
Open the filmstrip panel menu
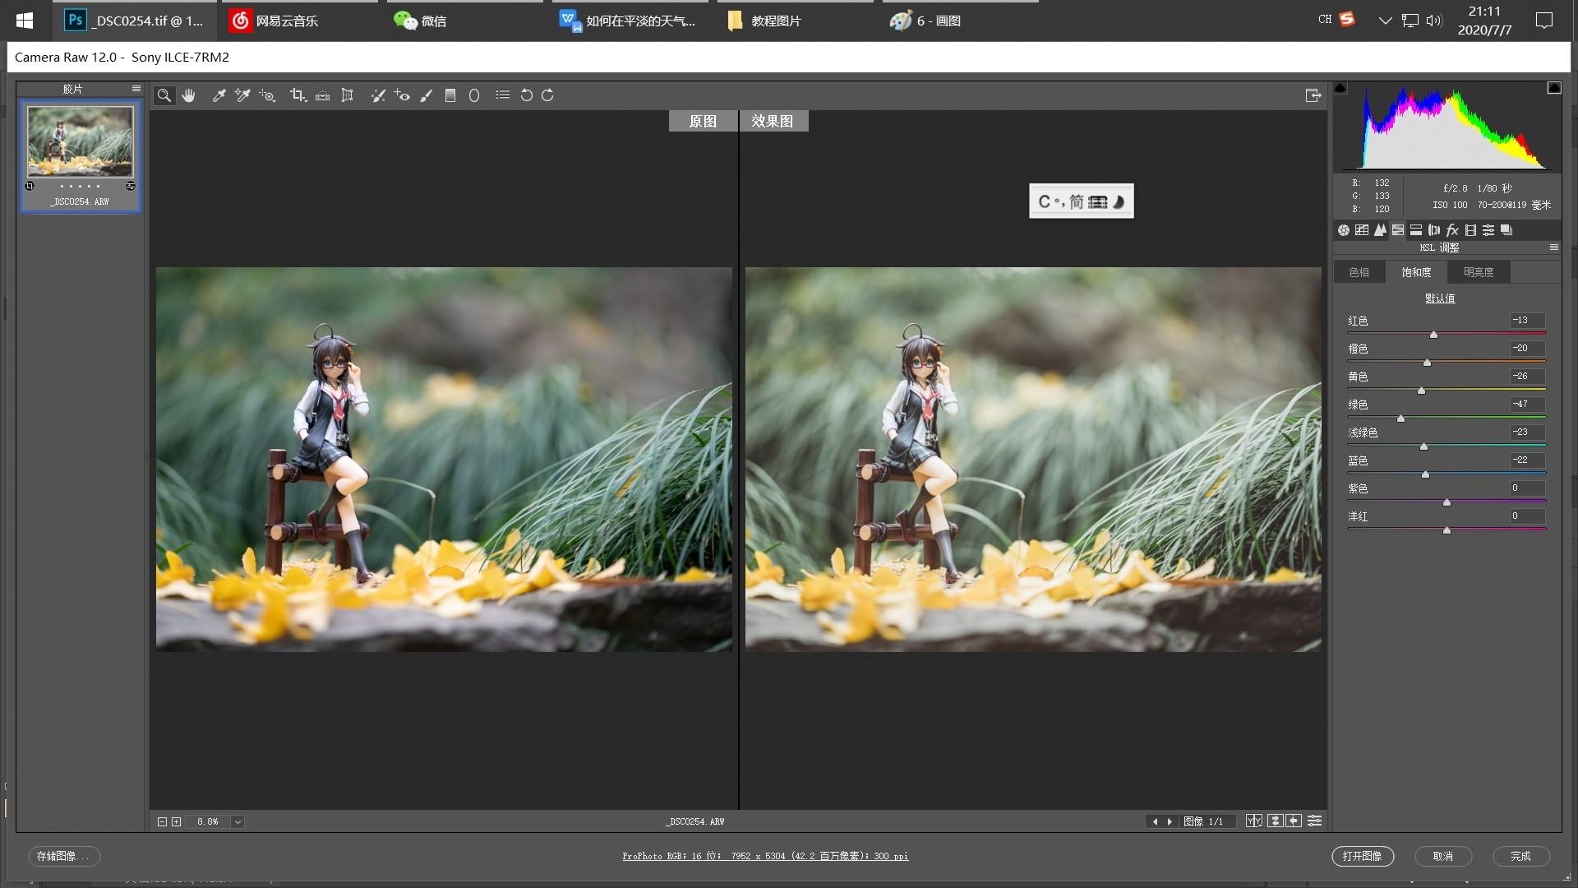(136, 88)
